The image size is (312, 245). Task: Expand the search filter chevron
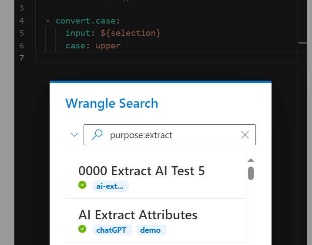74,135
